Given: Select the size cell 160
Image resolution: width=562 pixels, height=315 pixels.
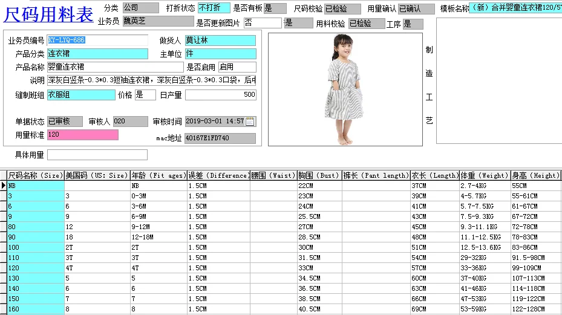Looking at the screenshot, I should [36, 309].
